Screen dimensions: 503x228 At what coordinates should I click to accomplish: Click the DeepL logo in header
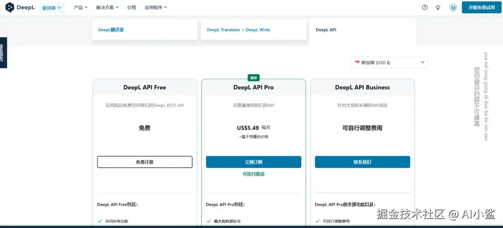tap(20, 7)
